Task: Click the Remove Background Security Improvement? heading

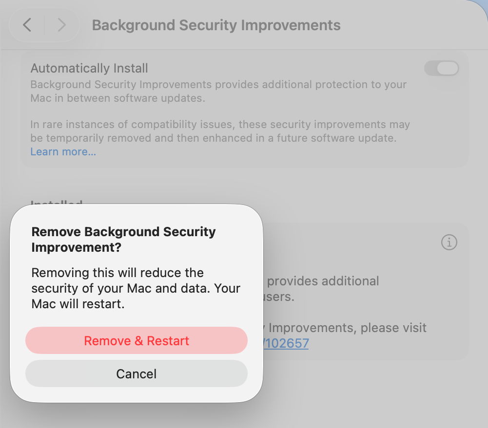Action: point(123,239)
